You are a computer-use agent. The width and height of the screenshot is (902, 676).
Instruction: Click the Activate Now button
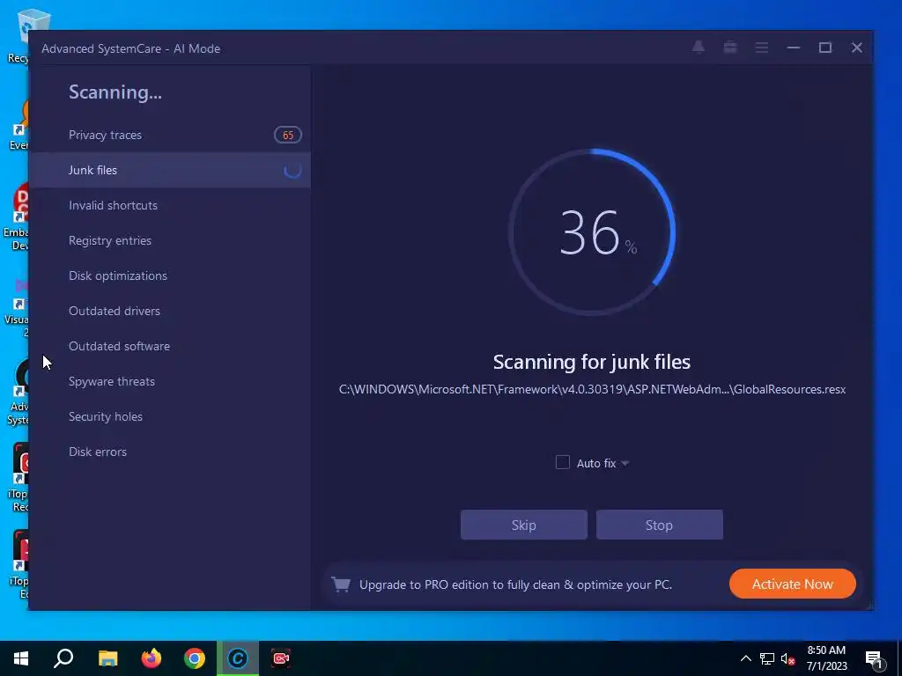click(792, 584)
